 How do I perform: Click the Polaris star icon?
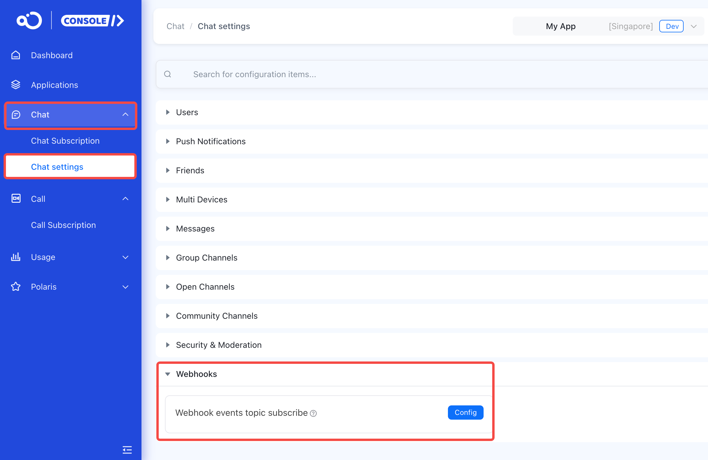[x=15, y=287]
